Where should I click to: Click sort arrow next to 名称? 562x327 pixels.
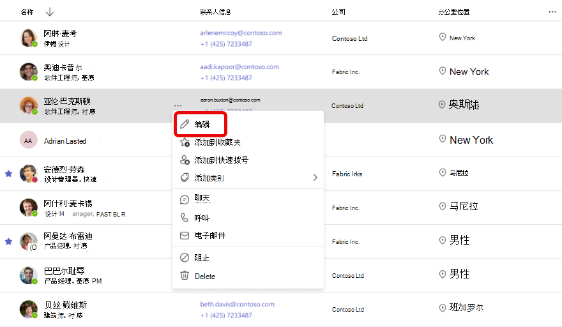point(50,12)
